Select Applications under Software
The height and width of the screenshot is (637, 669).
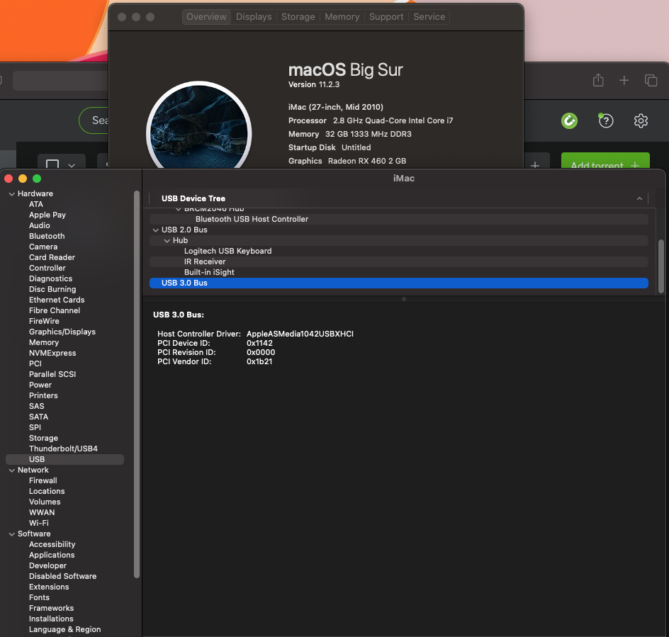pos(52,555)
